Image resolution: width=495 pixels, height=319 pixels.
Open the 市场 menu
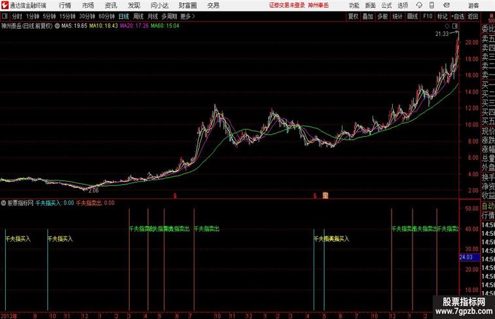click(88, 5)
